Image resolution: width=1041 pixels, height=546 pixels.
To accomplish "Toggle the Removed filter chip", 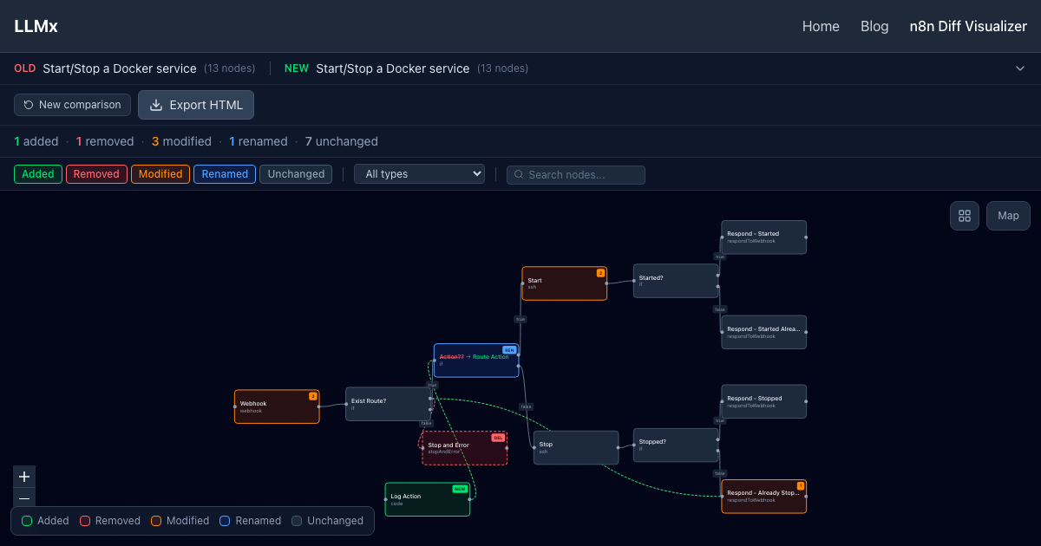I will pos(96,174).
